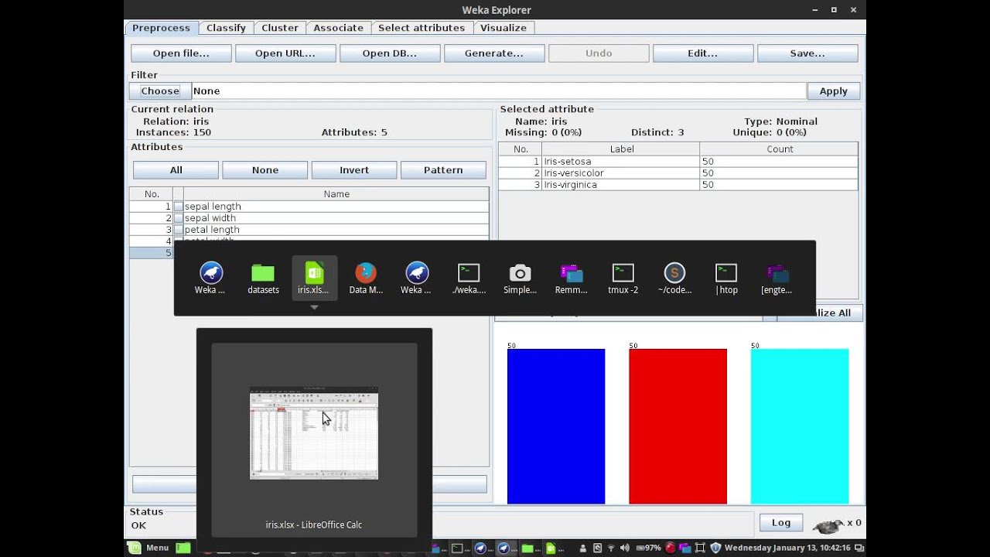
Task: Click the red histogram bar
Action: 678,426
